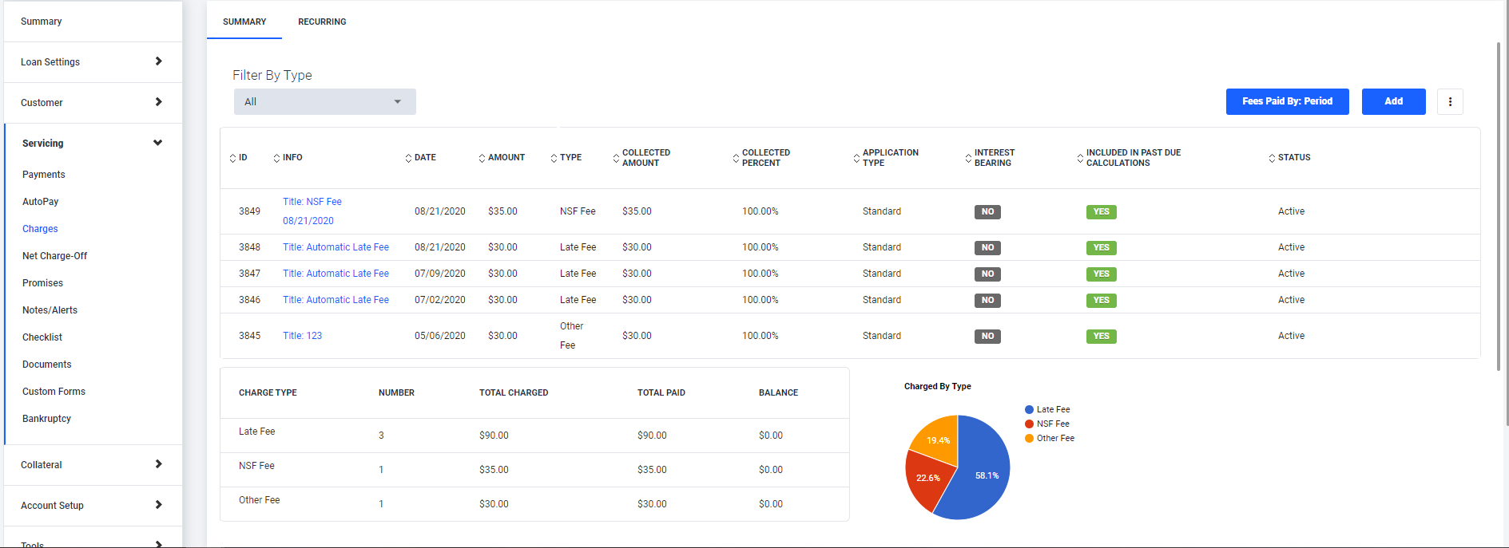
Task: Click Past Due YES badge for ID 3847
Action: click(1101, 274)
